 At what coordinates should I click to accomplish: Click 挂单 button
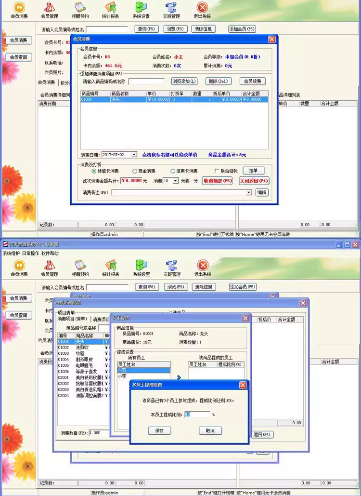[253, 171]
